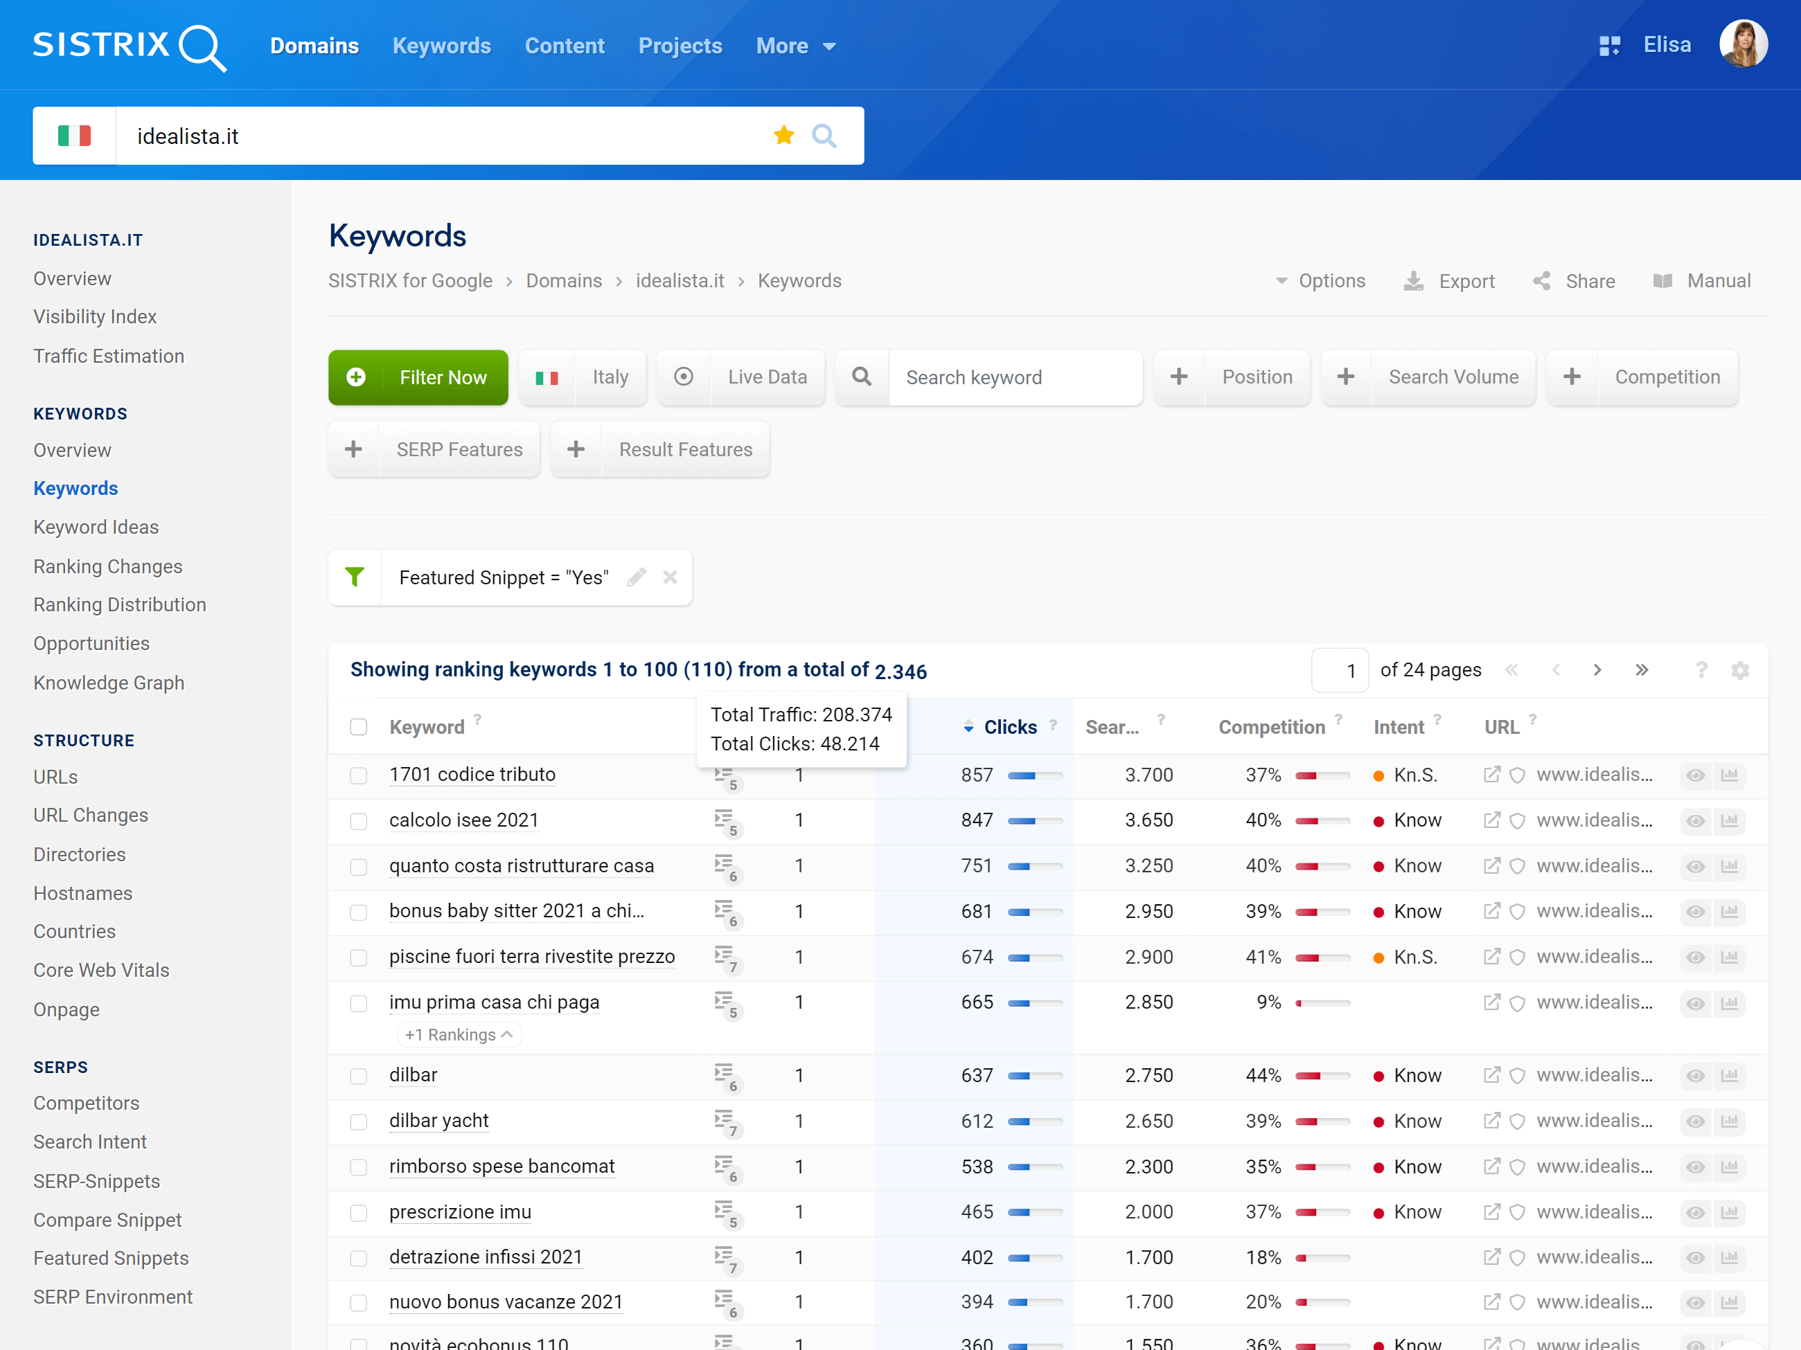Check the box for calcolo isee 2021

tap(358, 821)
